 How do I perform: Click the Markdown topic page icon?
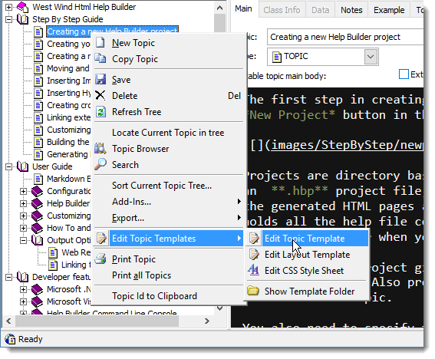coord(38,179)
